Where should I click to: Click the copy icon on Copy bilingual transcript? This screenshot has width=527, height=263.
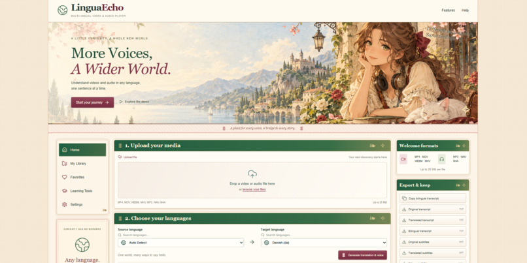404,198
